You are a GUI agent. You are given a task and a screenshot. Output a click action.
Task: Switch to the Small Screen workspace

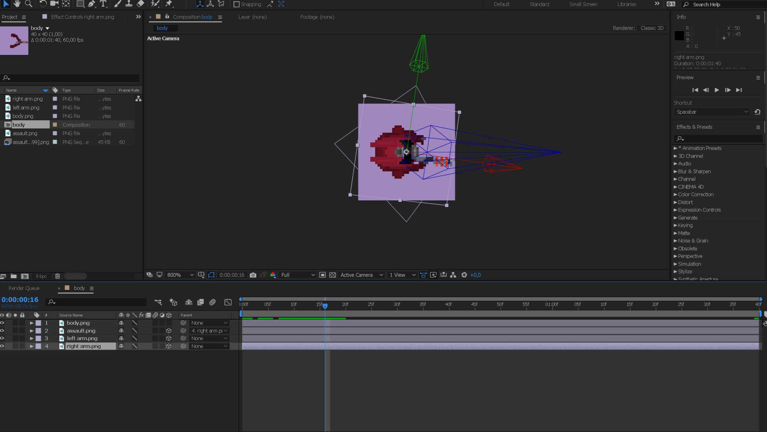583,4
